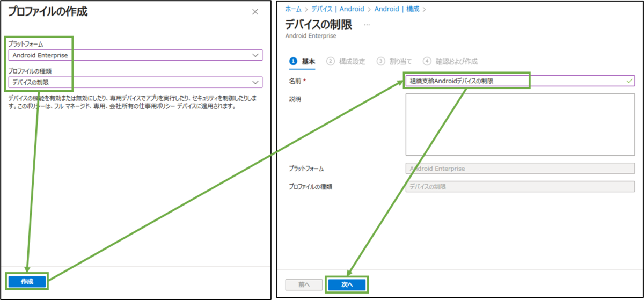Click the disabled プラットフォーム field Android Enterprise
Screen dimensions: 644x300
click(521, 169)
